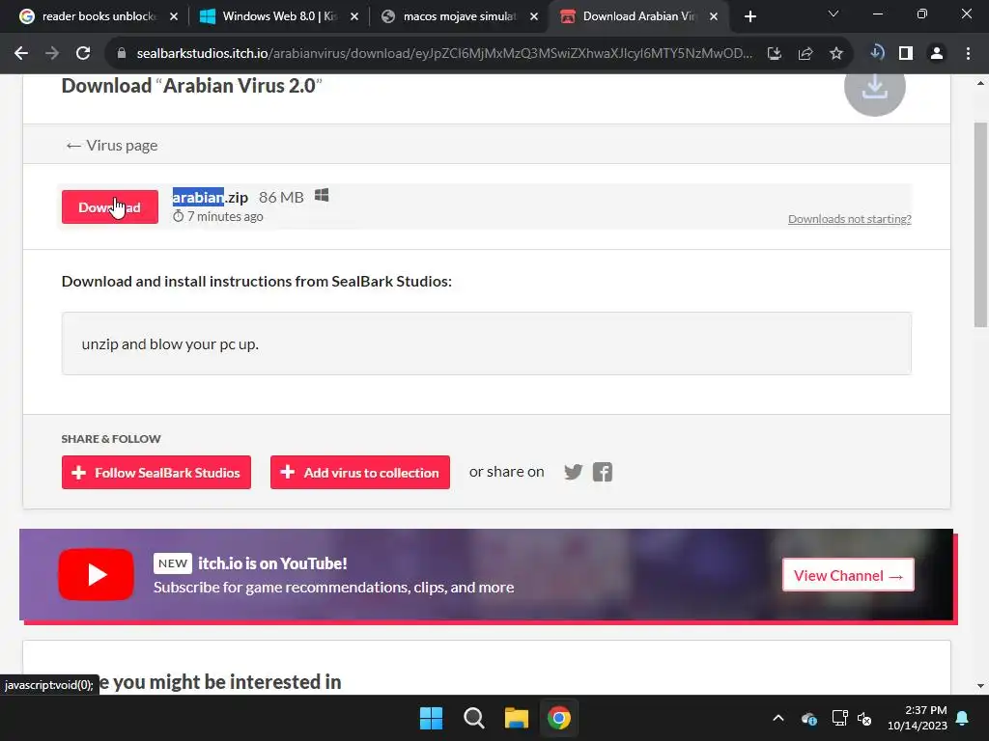
Task: Close the 'Windows Web 8.0' tab
Action: pyautogui.click(x=353, y=16)
